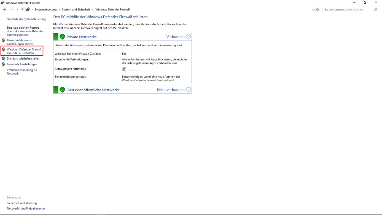Navigate up one level with up arrow
The height and width of the screenshot is (215, 382).
point(22,10)
